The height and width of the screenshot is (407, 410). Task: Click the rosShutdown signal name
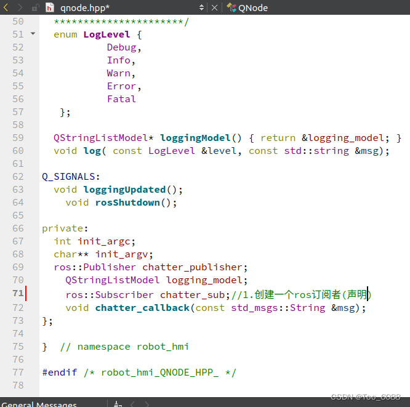(x=127, y=203)
